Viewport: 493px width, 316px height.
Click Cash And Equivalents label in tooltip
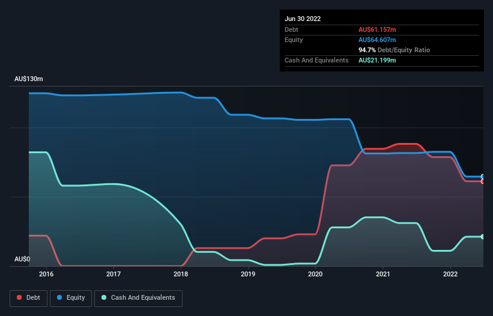(x=316, y=60)
